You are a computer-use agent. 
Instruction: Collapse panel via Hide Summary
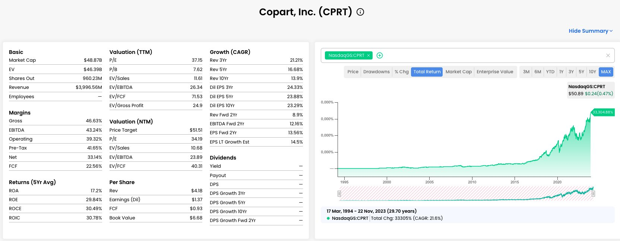point(591,31)
